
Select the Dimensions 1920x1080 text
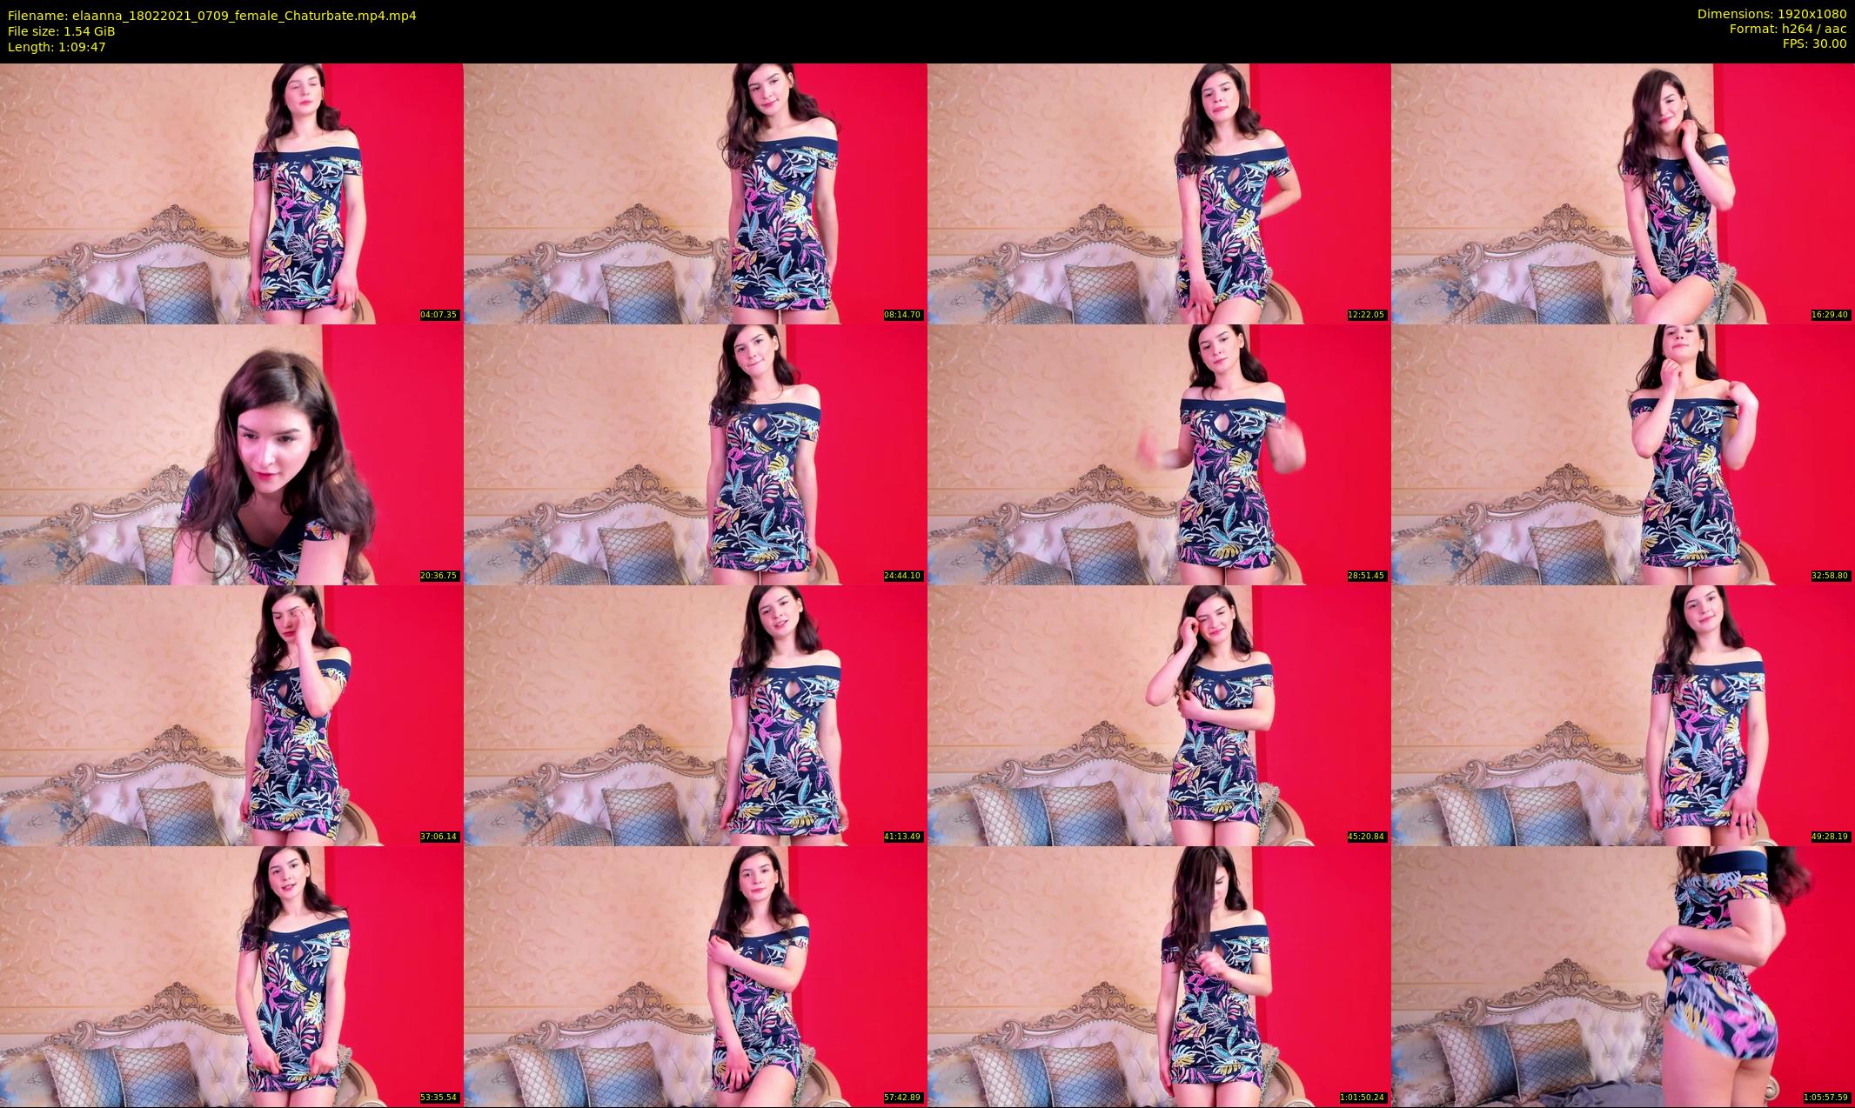coord(1771,14)
